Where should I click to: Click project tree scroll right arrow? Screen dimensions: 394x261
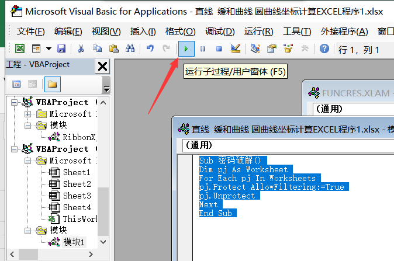point(91,254)
